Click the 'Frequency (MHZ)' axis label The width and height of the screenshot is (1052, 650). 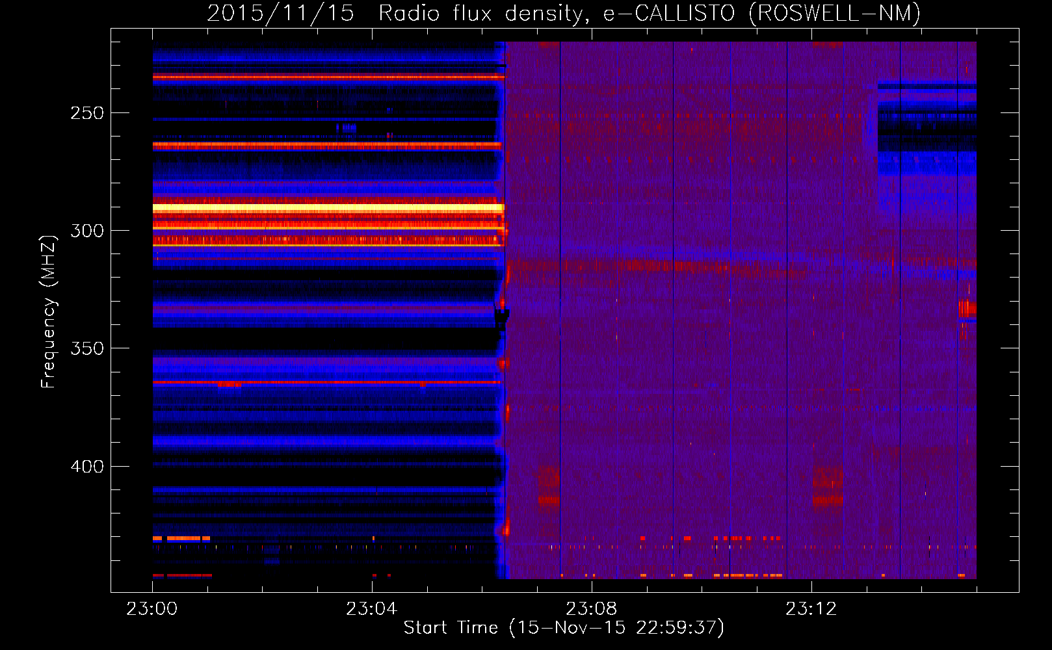pos(49,311)
